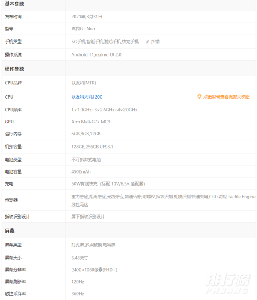Screen dimensions: 257x300
Task: Select the 基本参数 section header
Action: pyautogui.click(x=14, y=4)
